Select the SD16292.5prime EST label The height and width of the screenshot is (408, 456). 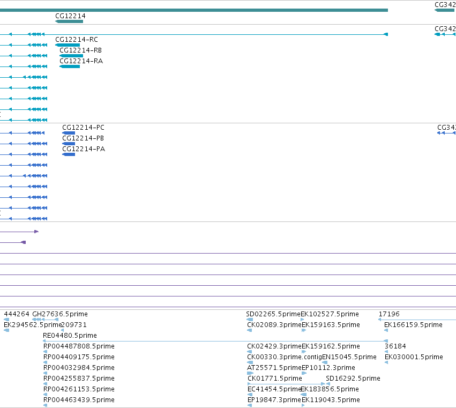click(x=353, y=379)
